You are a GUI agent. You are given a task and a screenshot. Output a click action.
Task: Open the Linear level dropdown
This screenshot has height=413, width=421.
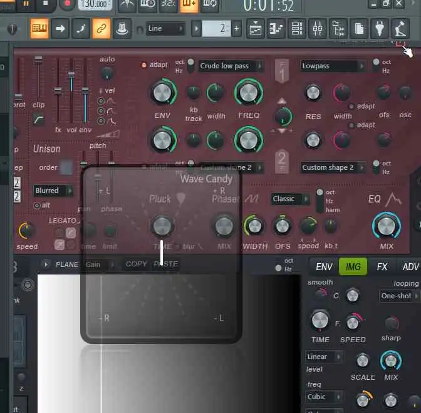[x=324, y=357]
